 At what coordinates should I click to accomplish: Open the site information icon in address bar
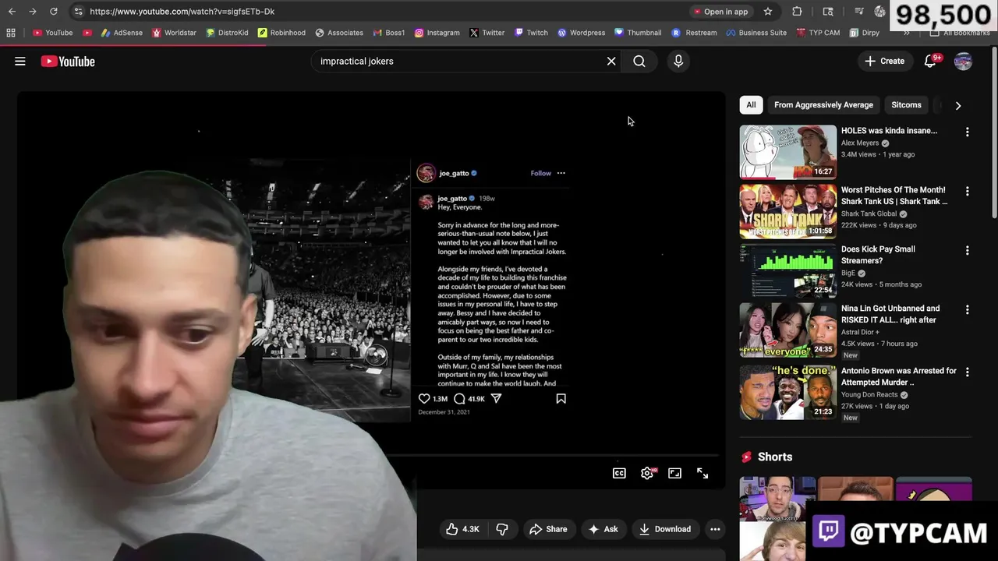77,11
